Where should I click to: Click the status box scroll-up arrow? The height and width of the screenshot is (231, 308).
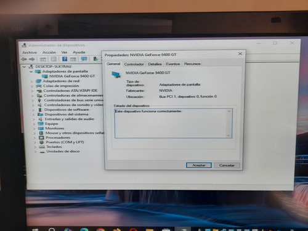click(x=229, y=111)
